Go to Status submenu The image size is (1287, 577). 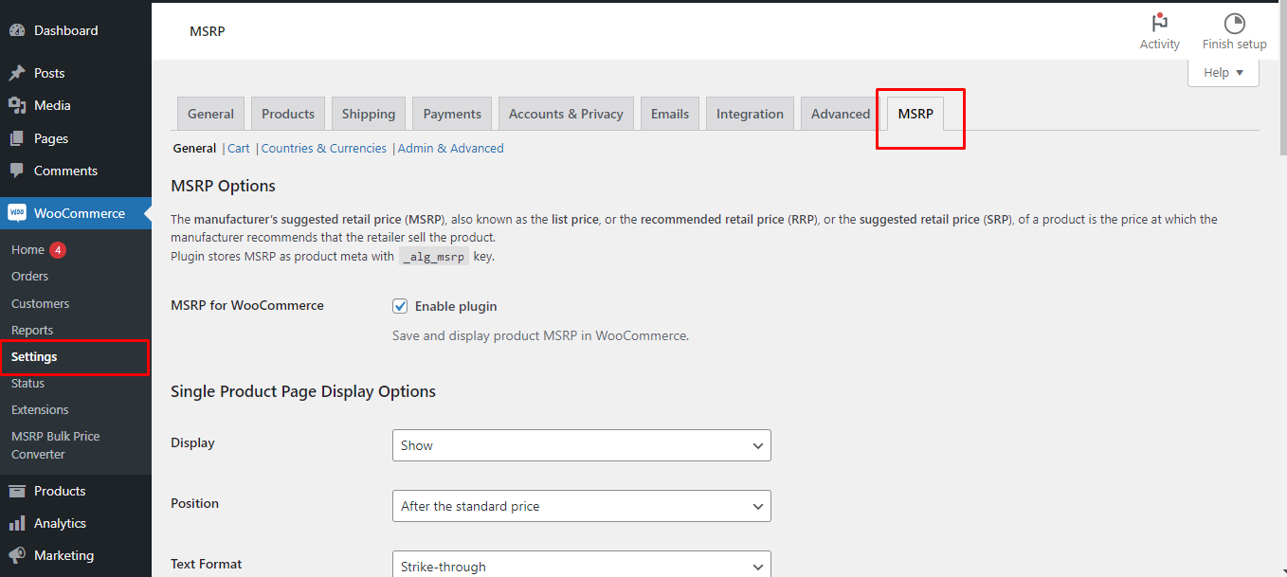click(x=27, y=383)
